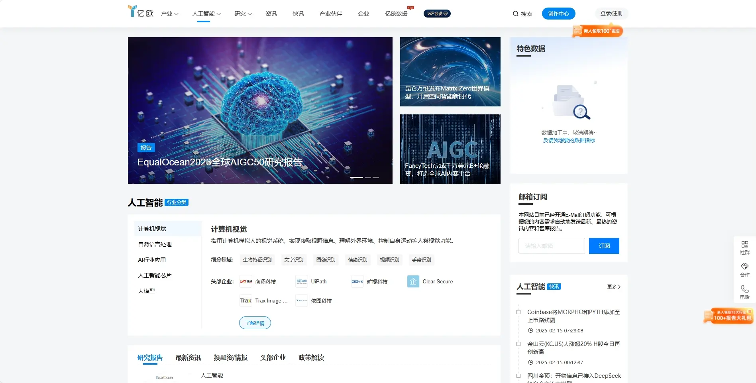Image resolution: width=756 pixels, height=383 pixels.
Task: Click the 旷视科技 company logo
Action: click(357, 281)
